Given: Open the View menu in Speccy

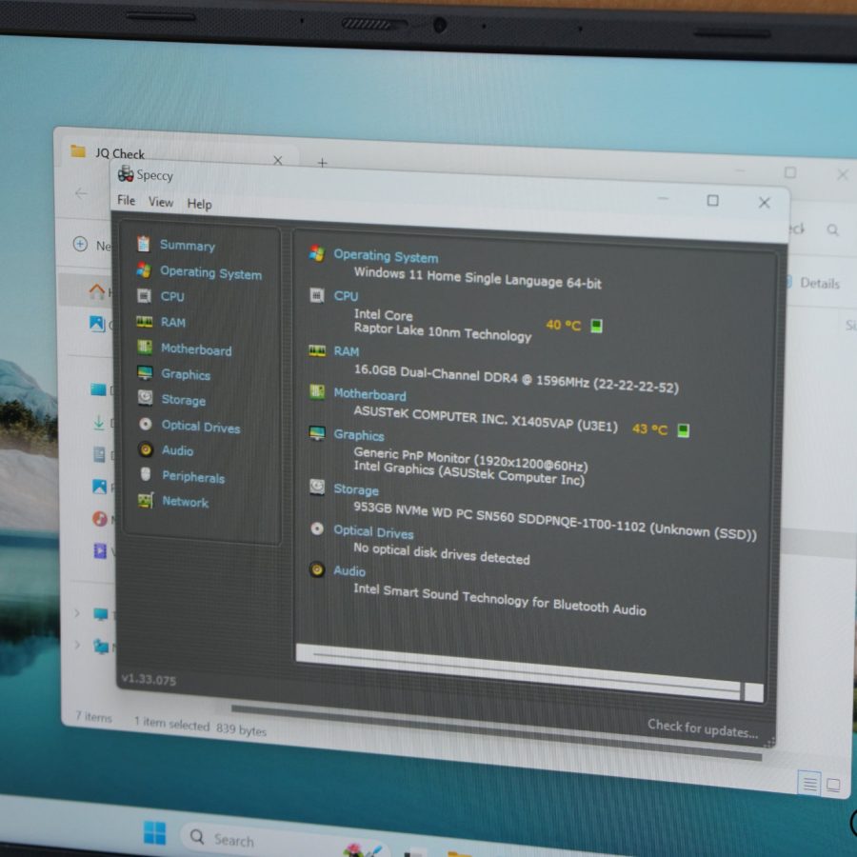Looking at the screenshot, I should (161, 202).
